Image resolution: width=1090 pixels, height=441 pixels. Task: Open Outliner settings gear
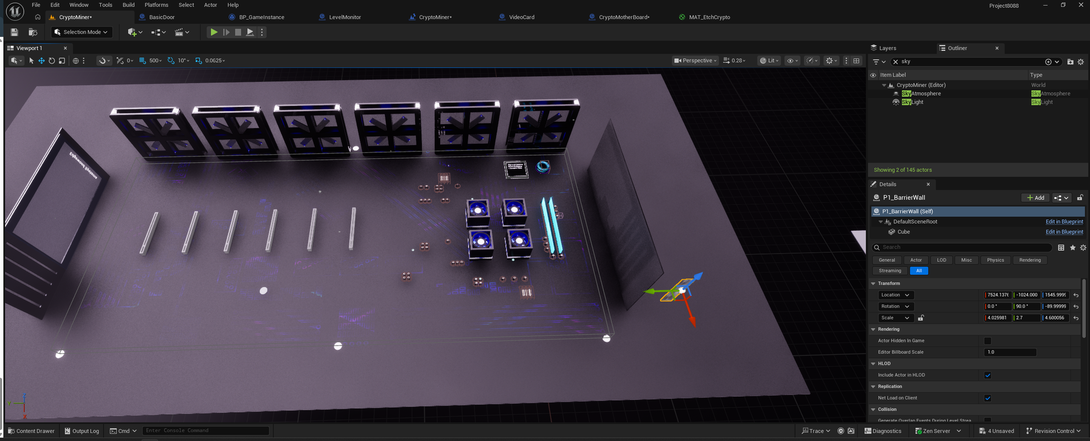(1081, 62)
